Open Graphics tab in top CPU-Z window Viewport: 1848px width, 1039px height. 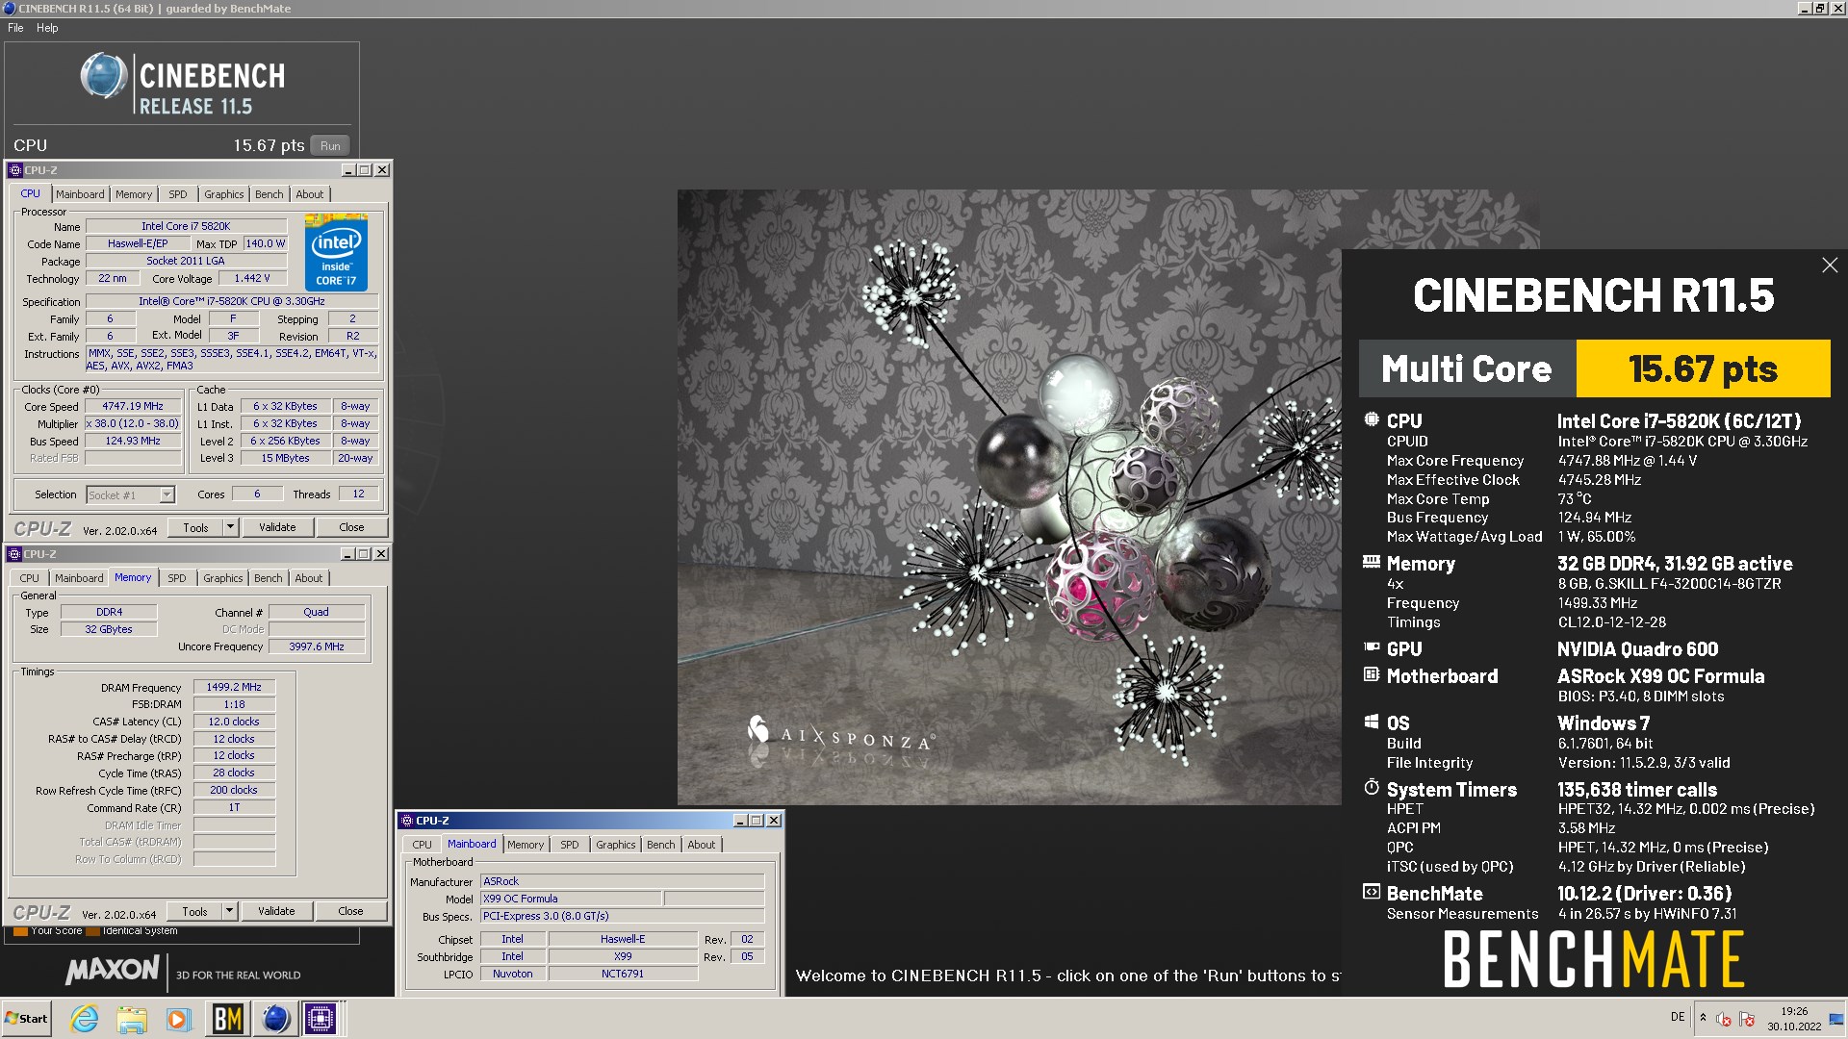[224, 194]
